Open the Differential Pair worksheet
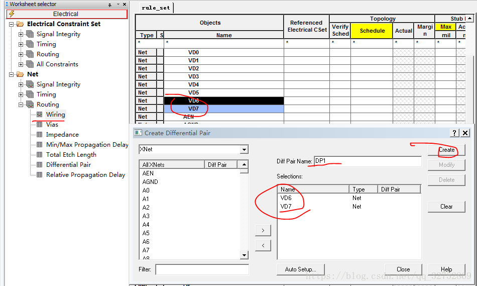This screenshot has width=477, height=286. click(68, 165)
